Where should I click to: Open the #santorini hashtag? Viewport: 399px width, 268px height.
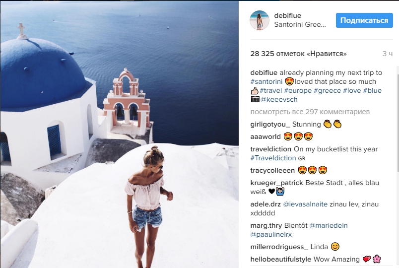(266, 82)
